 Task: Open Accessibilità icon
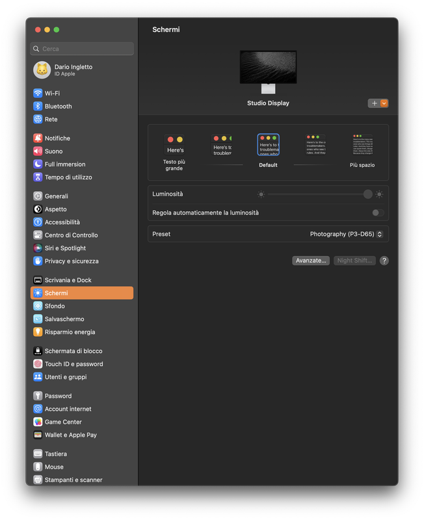tap(38, 222)
